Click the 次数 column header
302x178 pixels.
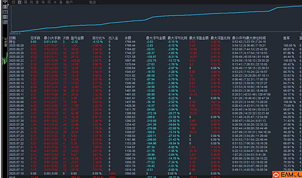click(x=66, y=38)
